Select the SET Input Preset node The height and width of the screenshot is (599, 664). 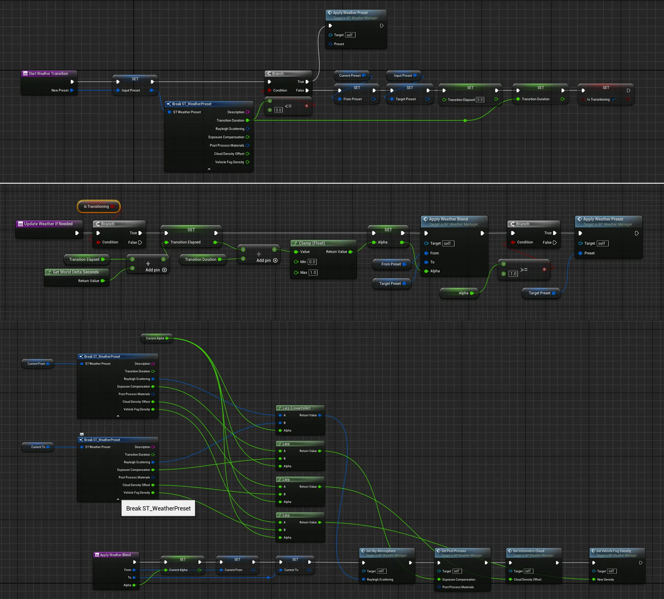point(135,84)
